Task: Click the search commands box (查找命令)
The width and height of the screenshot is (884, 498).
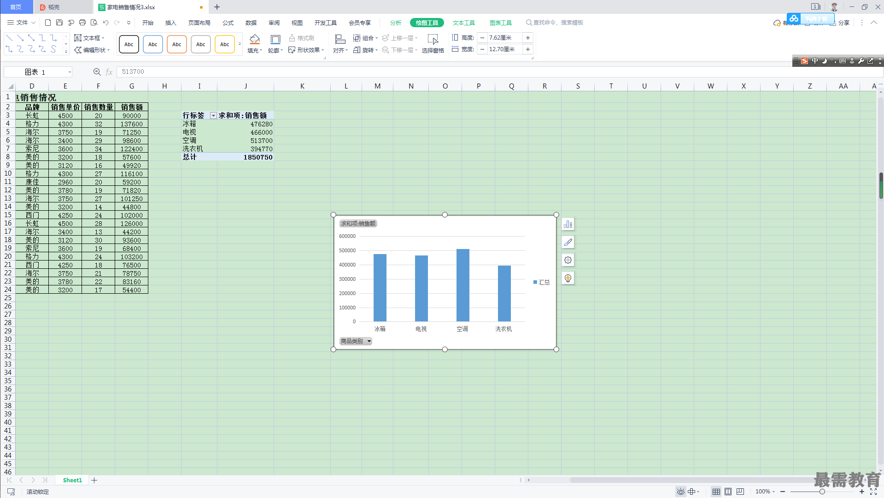Action: [555, 23]
